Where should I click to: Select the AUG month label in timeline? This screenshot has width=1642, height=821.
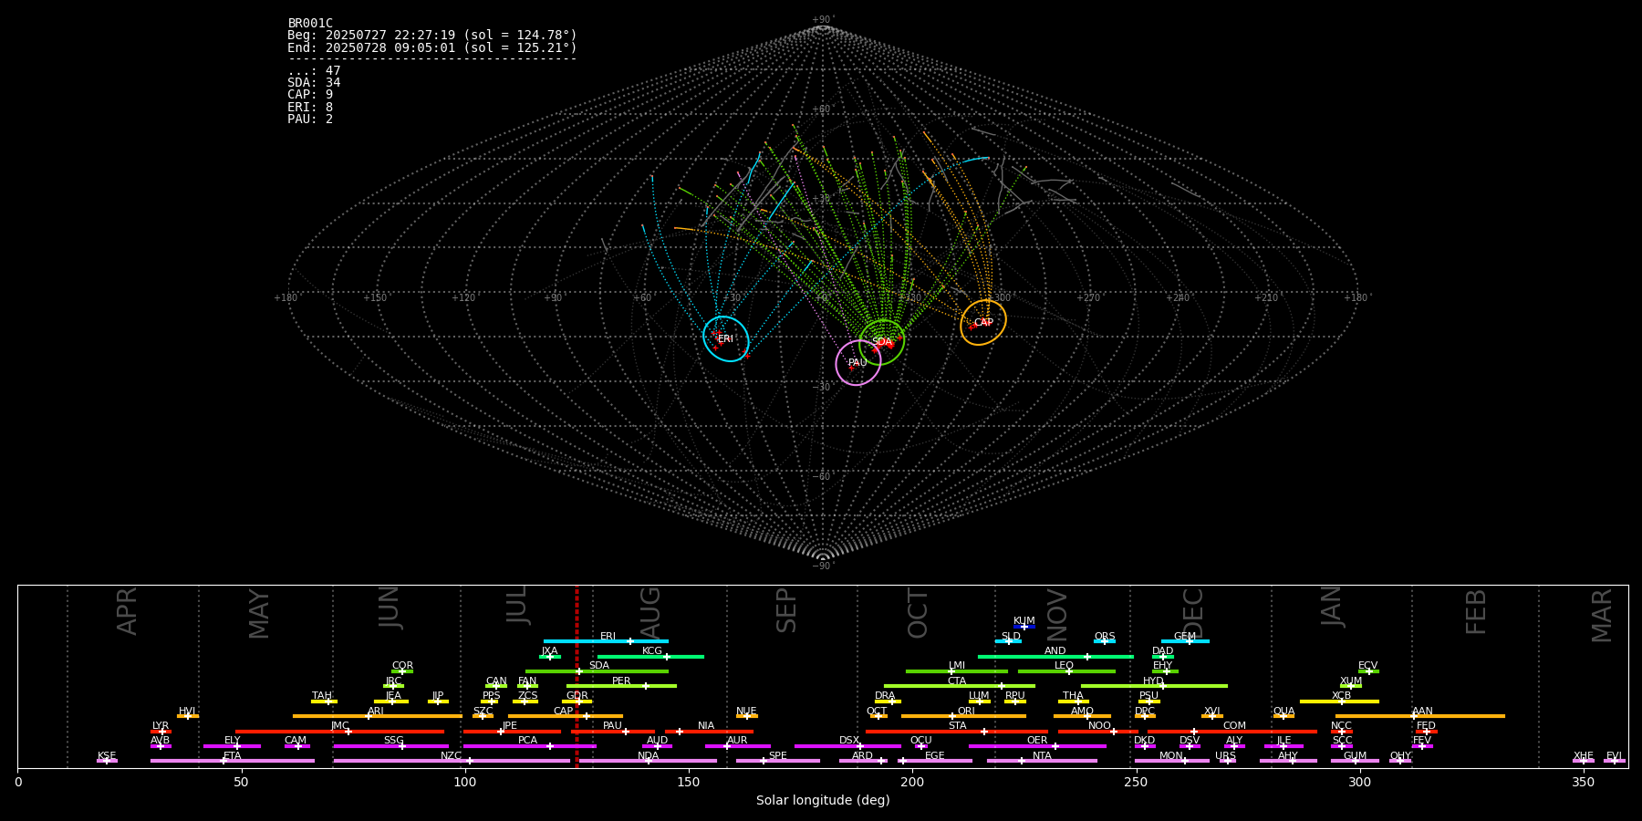(650, 611)
